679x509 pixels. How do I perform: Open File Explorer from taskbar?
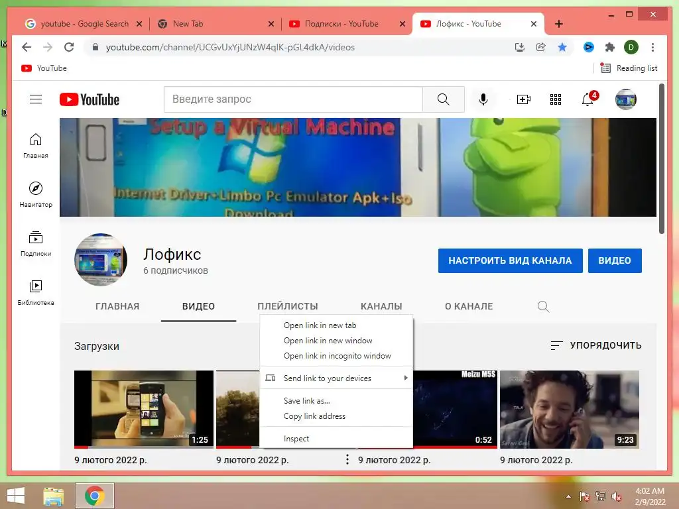pyautogui.click(x=54, y=496)
